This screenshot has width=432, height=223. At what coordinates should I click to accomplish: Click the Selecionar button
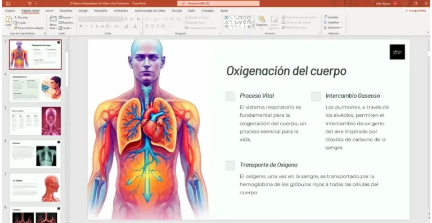pyautogui.click(x=333, y=28)
